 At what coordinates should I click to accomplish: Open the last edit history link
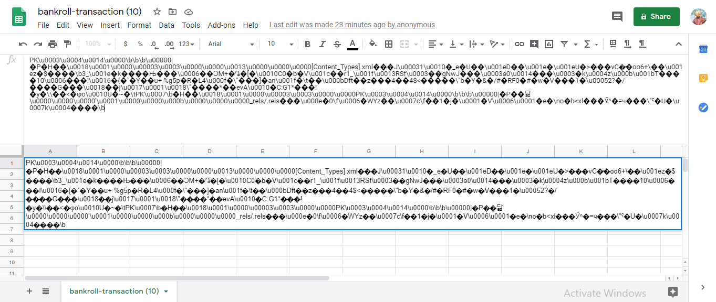coord(351,25)
